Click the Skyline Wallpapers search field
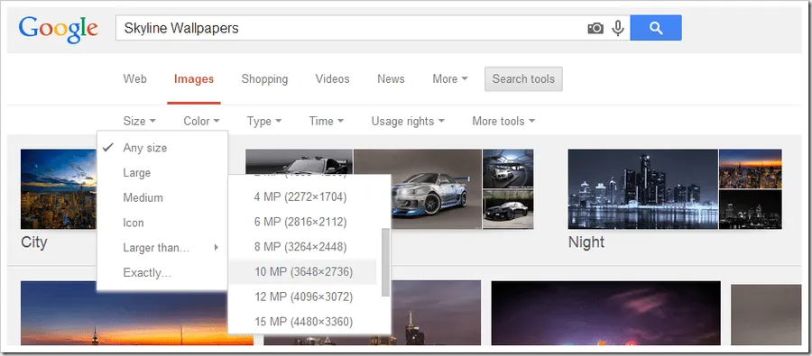 [x=351, y=28]
